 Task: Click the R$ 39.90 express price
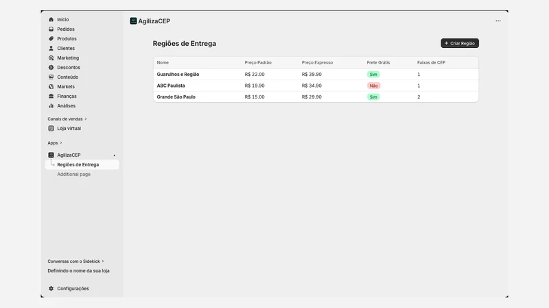point(312,75)
